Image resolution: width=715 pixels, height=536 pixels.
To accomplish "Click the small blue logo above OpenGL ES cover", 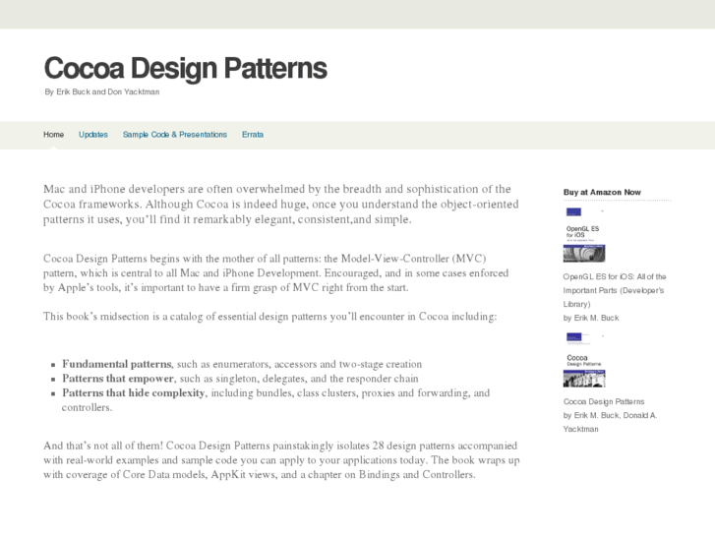I will coord(572,211).
